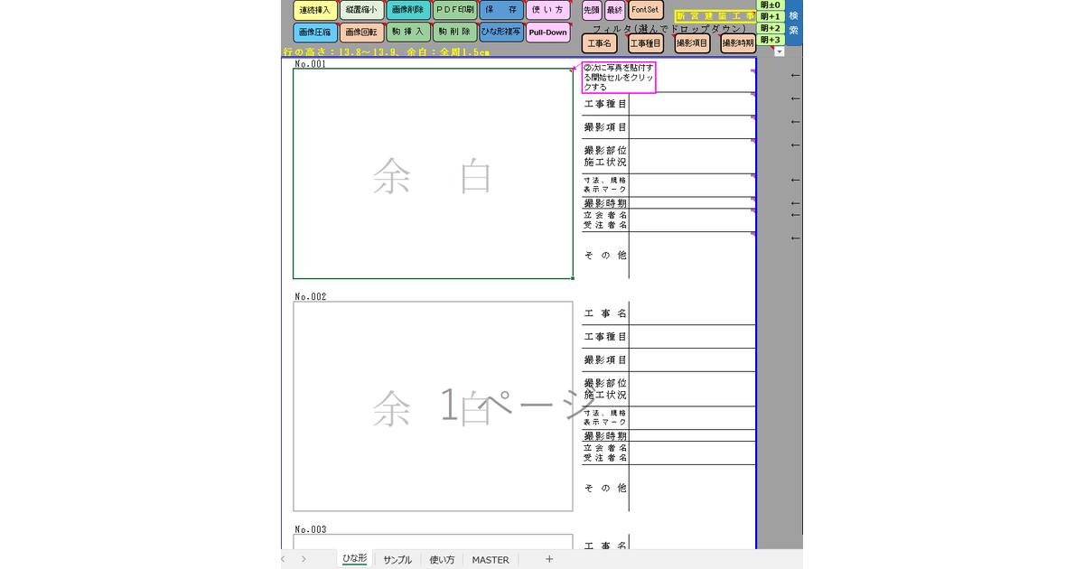
Task: Add a new sheet with plus icon
Action: pyautogui.click(x=548, y=560)
